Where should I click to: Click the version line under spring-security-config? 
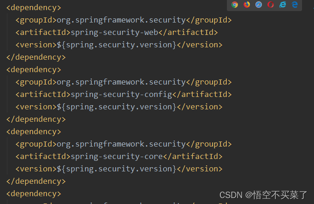click(115, 107)
